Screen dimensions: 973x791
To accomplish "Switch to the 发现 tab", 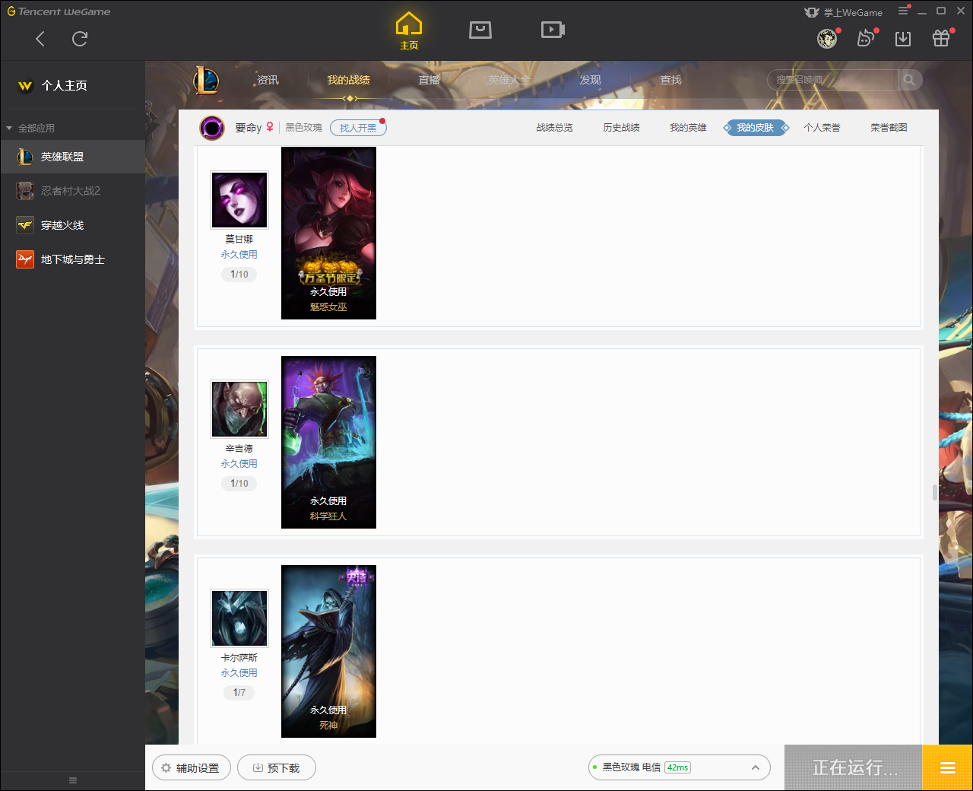I will tap(590, 80).
